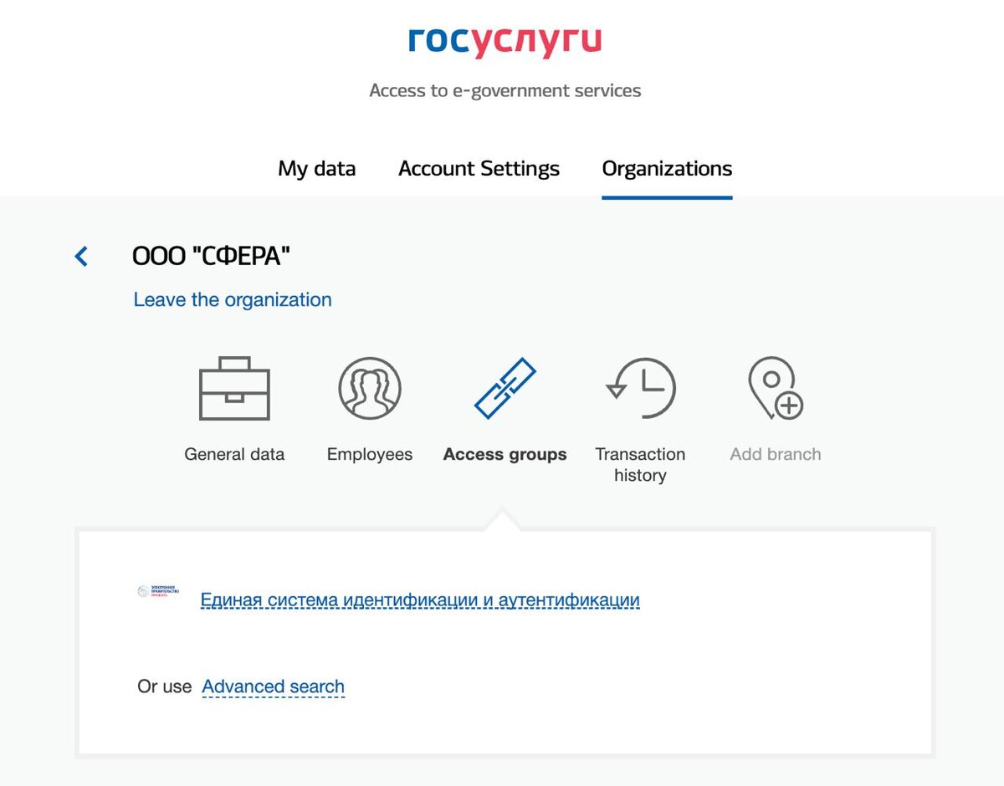Click the ООО "СФЕРА" organization title

pyautogui.click(x=211, y=256)
